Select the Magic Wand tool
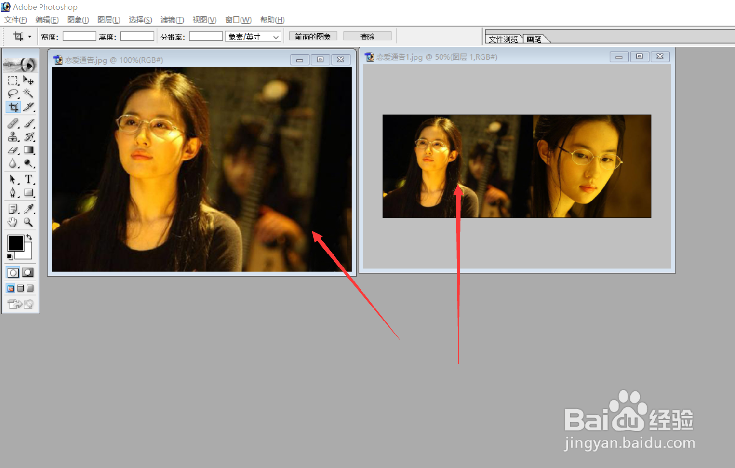Viewport: 735px width, 468px height. 28,94
